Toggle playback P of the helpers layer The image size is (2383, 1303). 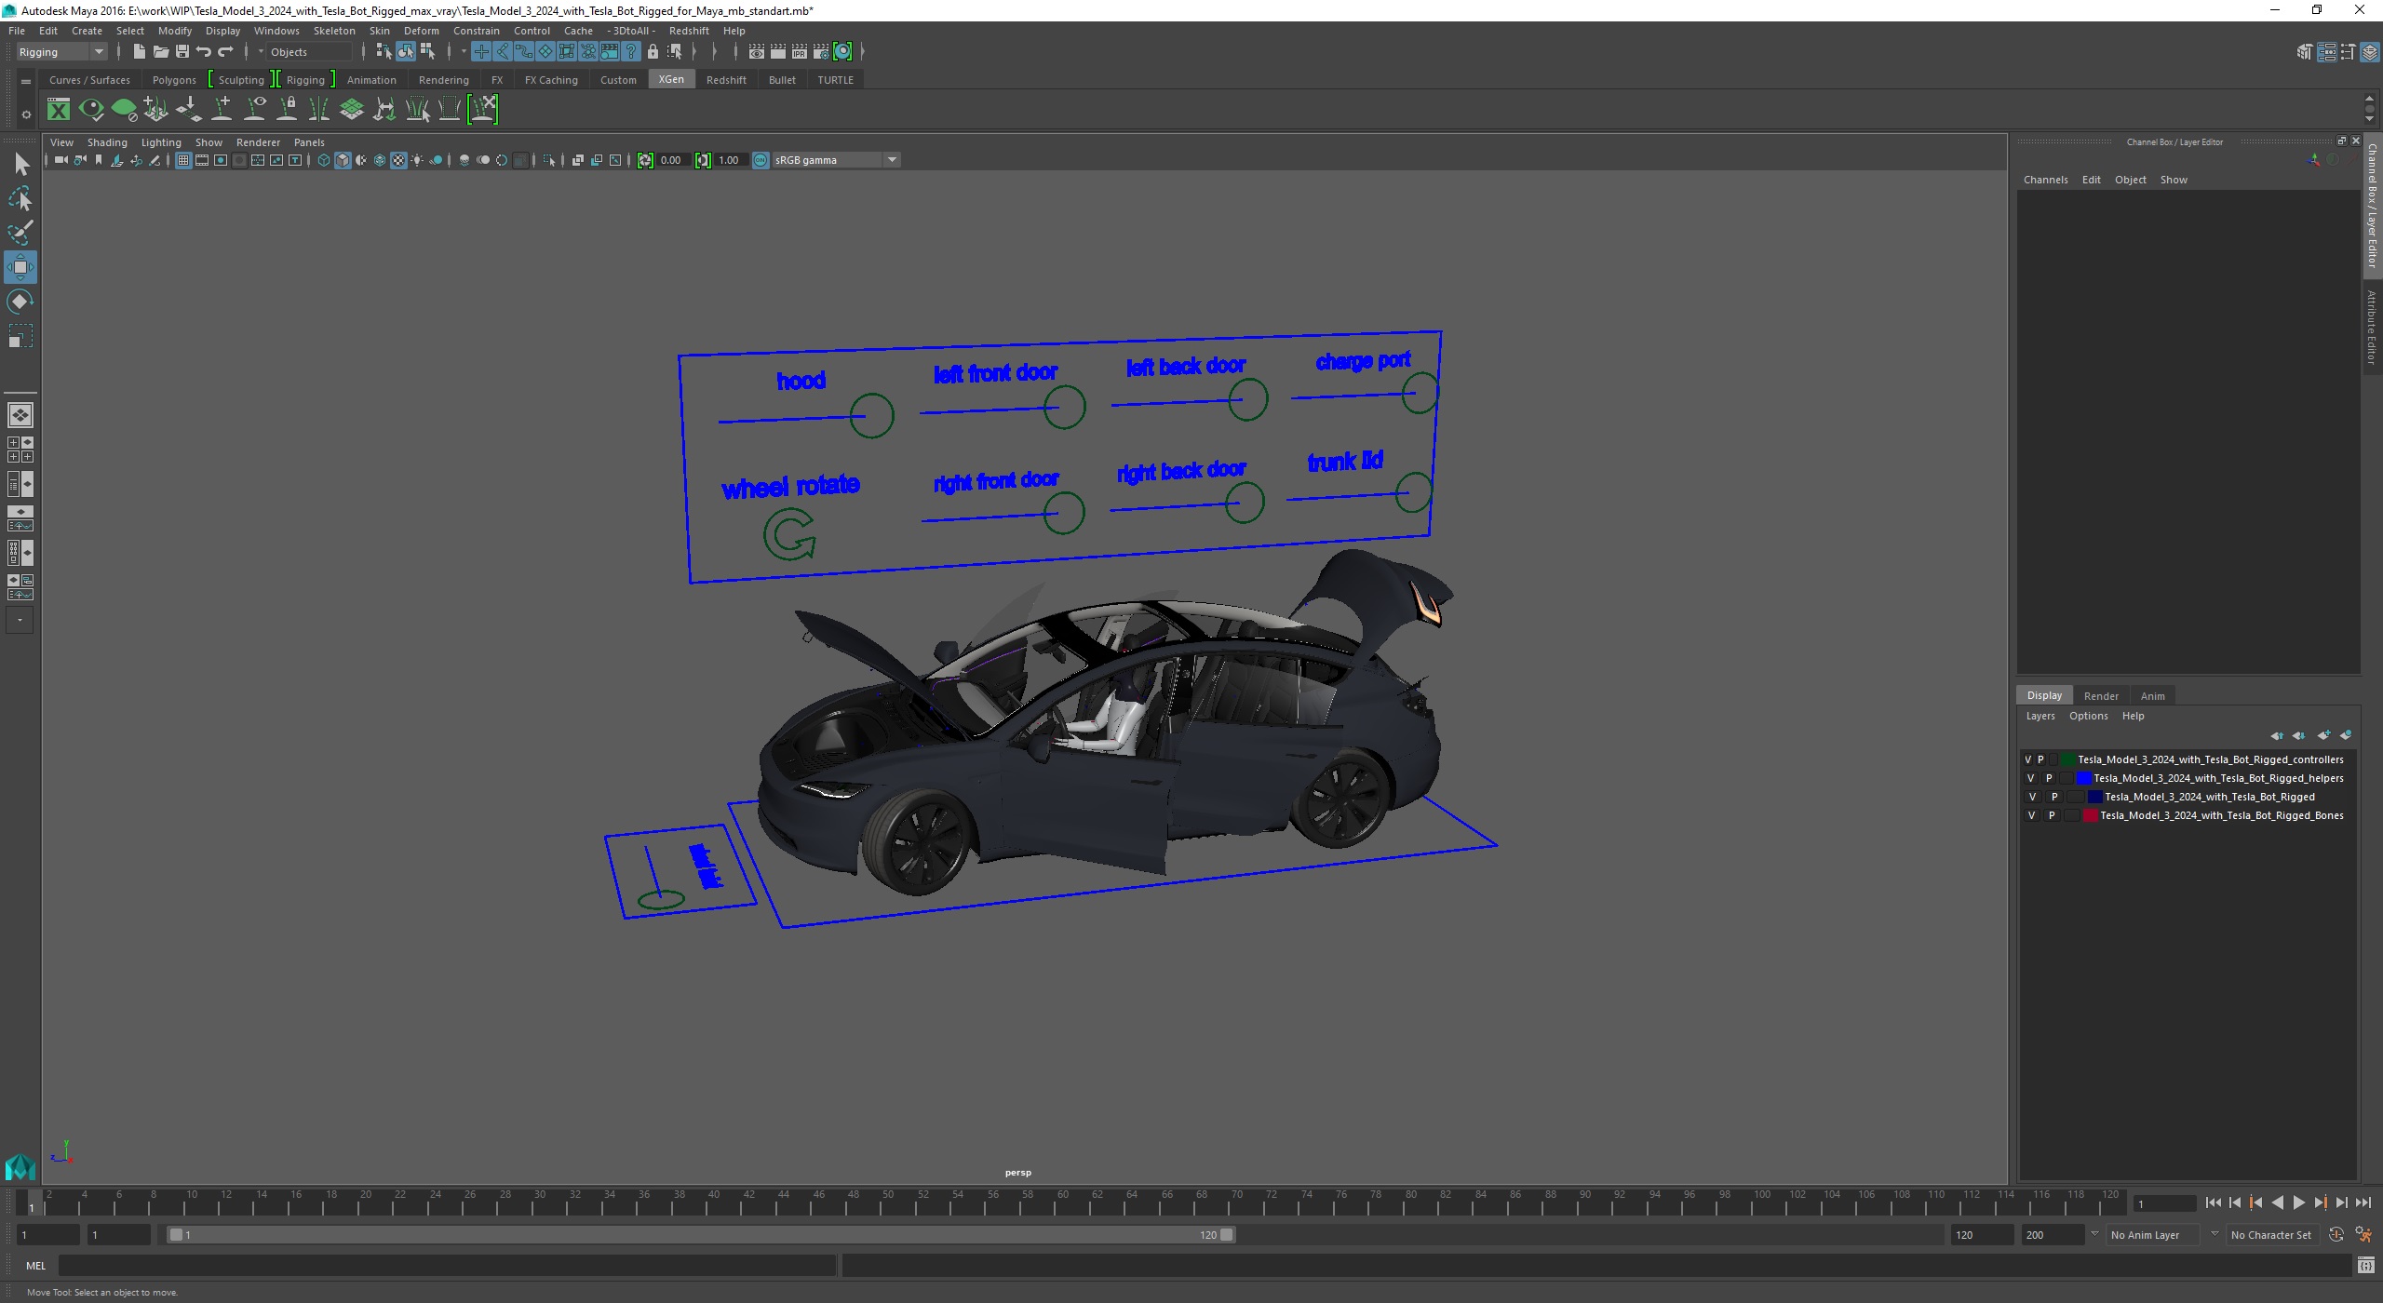point(2049,778)
